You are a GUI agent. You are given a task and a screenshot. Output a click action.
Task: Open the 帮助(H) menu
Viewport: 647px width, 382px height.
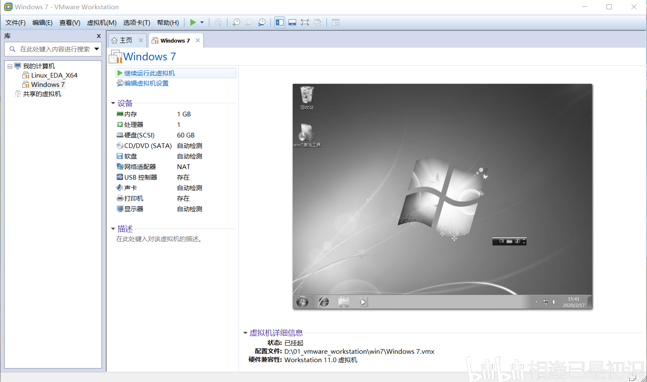[168, 23]
